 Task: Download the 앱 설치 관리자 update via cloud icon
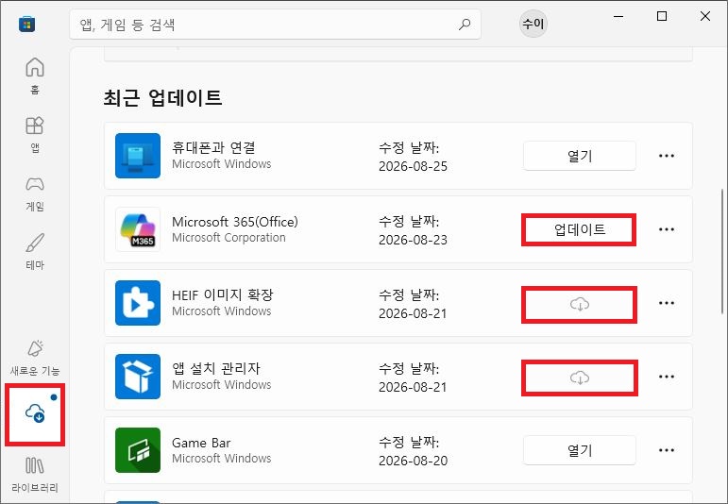pyautogui.click(x=580, y=378)
